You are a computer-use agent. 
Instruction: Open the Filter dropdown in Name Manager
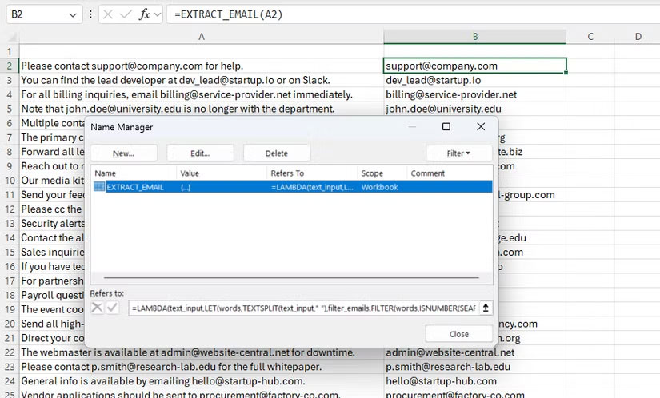click(x=458, y=153)
